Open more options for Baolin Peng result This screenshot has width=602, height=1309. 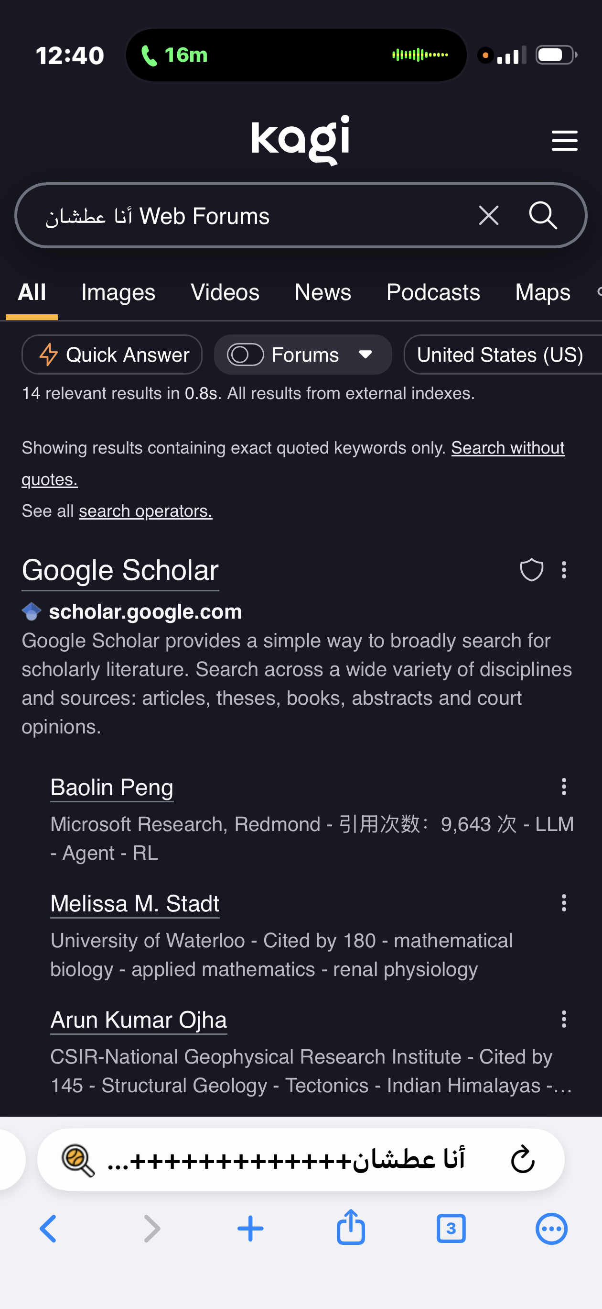[x=563, y=787]
